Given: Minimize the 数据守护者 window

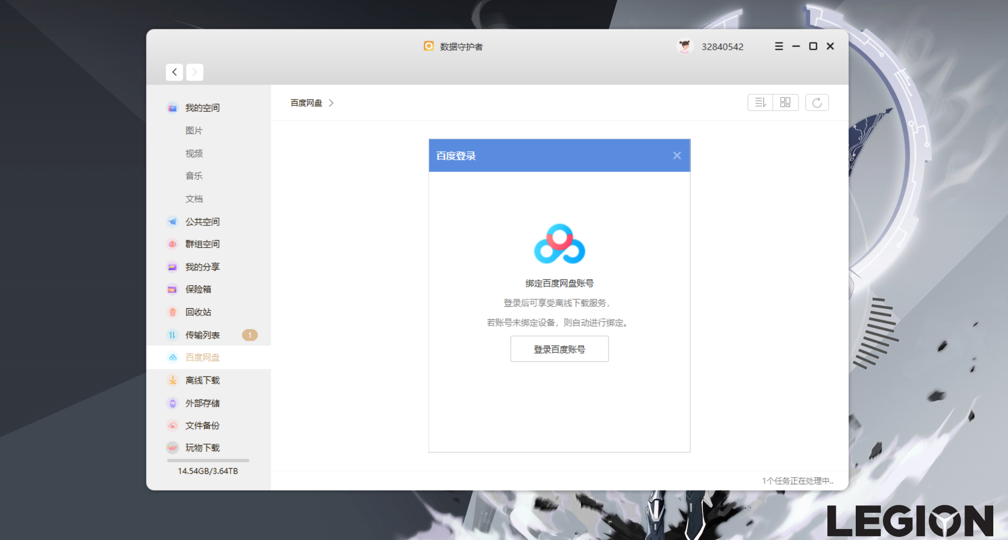Looking at the screenshot, I should click(796, 47).
